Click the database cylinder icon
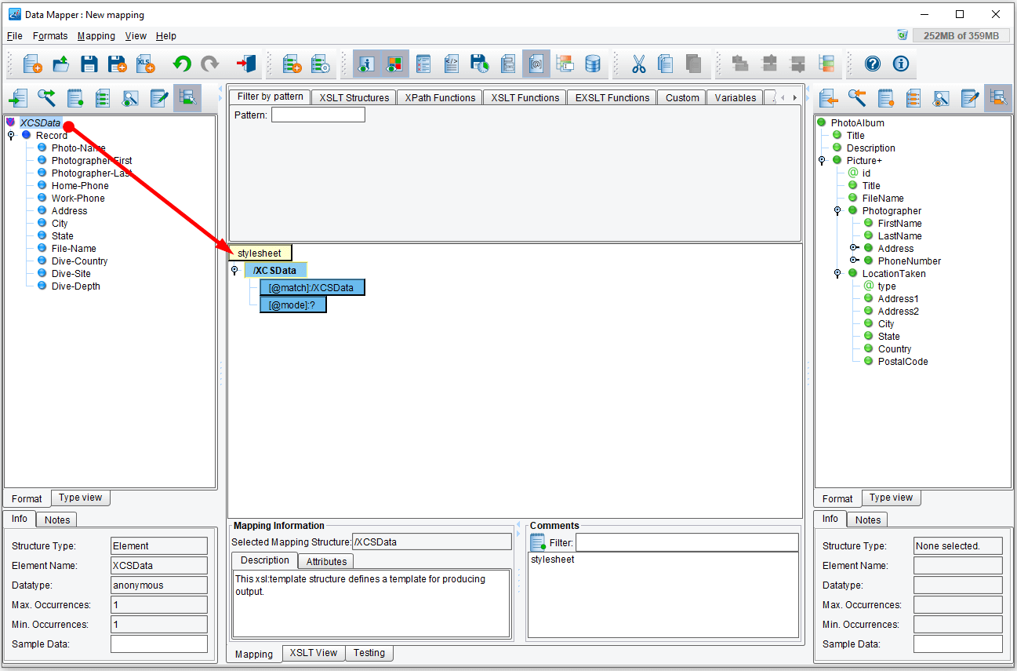1017x671 pixels. [x=593, y=64]
